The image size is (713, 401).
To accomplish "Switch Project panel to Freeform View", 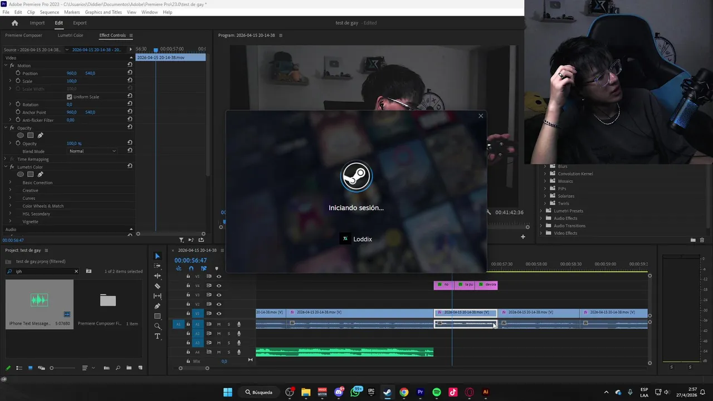I will point(41,368).
